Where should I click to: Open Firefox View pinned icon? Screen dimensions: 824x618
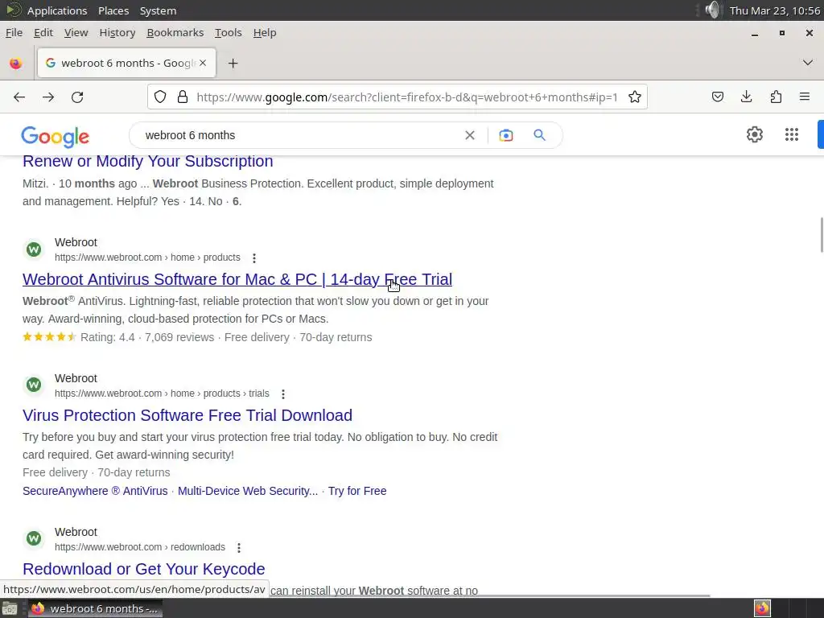[16, 64]
